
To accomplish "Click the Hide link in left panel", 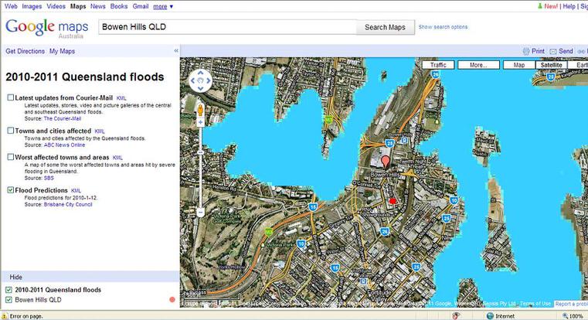I will click(x=15, y=277).
